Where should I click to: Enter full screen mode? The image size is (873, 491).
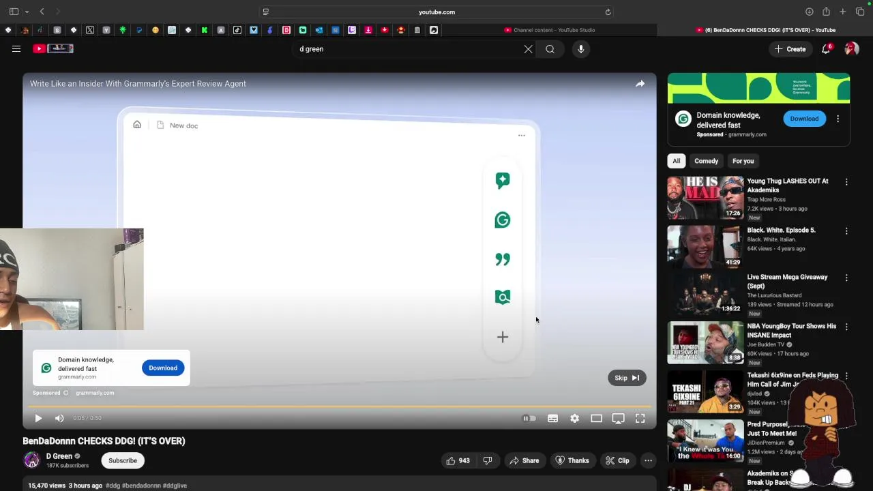(640, 418)
